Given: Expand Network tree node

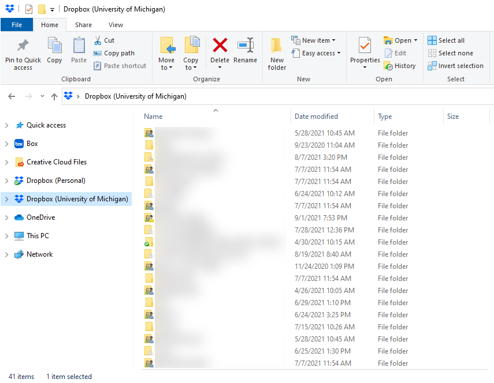Looking at the screenshot, I should pyautogui.click(x=6, y=254).
